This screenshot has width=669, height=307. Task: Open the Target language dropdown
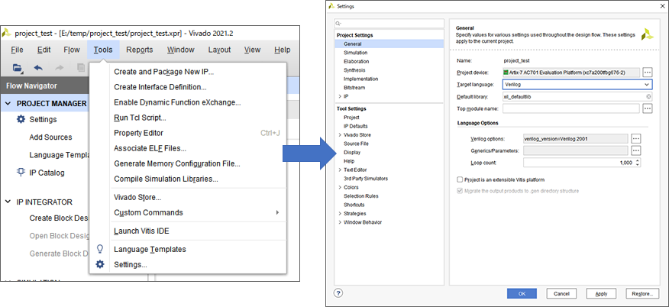coord(577,85)
